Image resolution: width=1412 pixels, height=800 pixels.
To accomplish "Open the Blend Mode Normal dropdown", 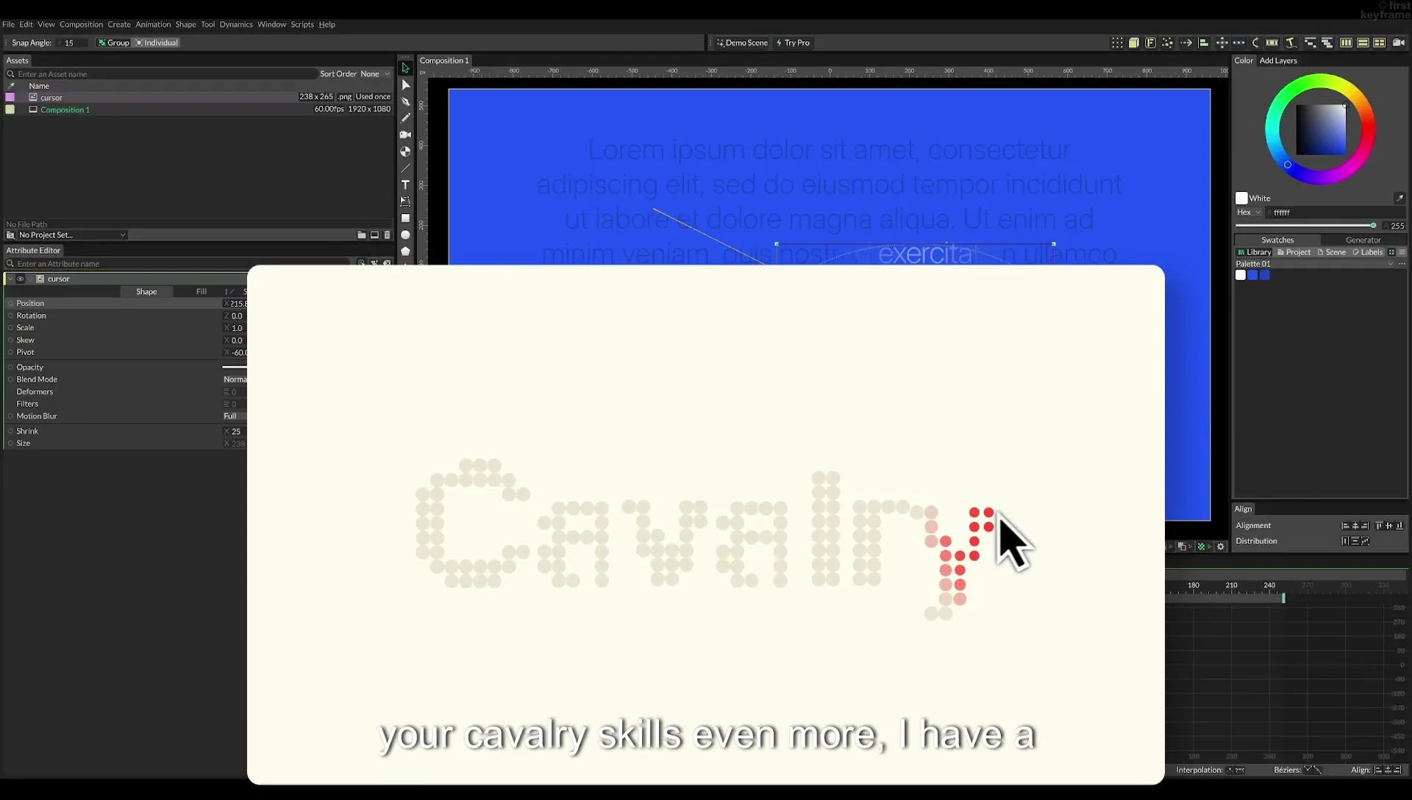I will [x=235, y=379].
